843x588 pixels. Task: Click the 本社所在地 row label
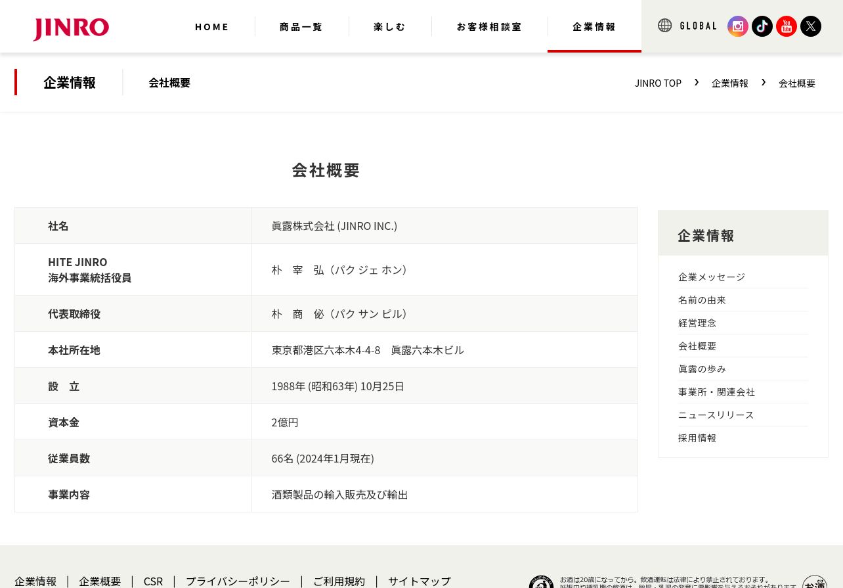(74, 350)
